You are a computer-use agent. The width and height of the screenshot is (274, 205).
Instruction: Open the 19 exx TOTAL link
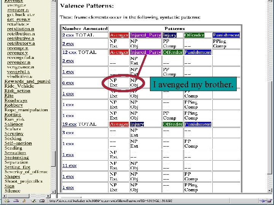coord(79,124)
